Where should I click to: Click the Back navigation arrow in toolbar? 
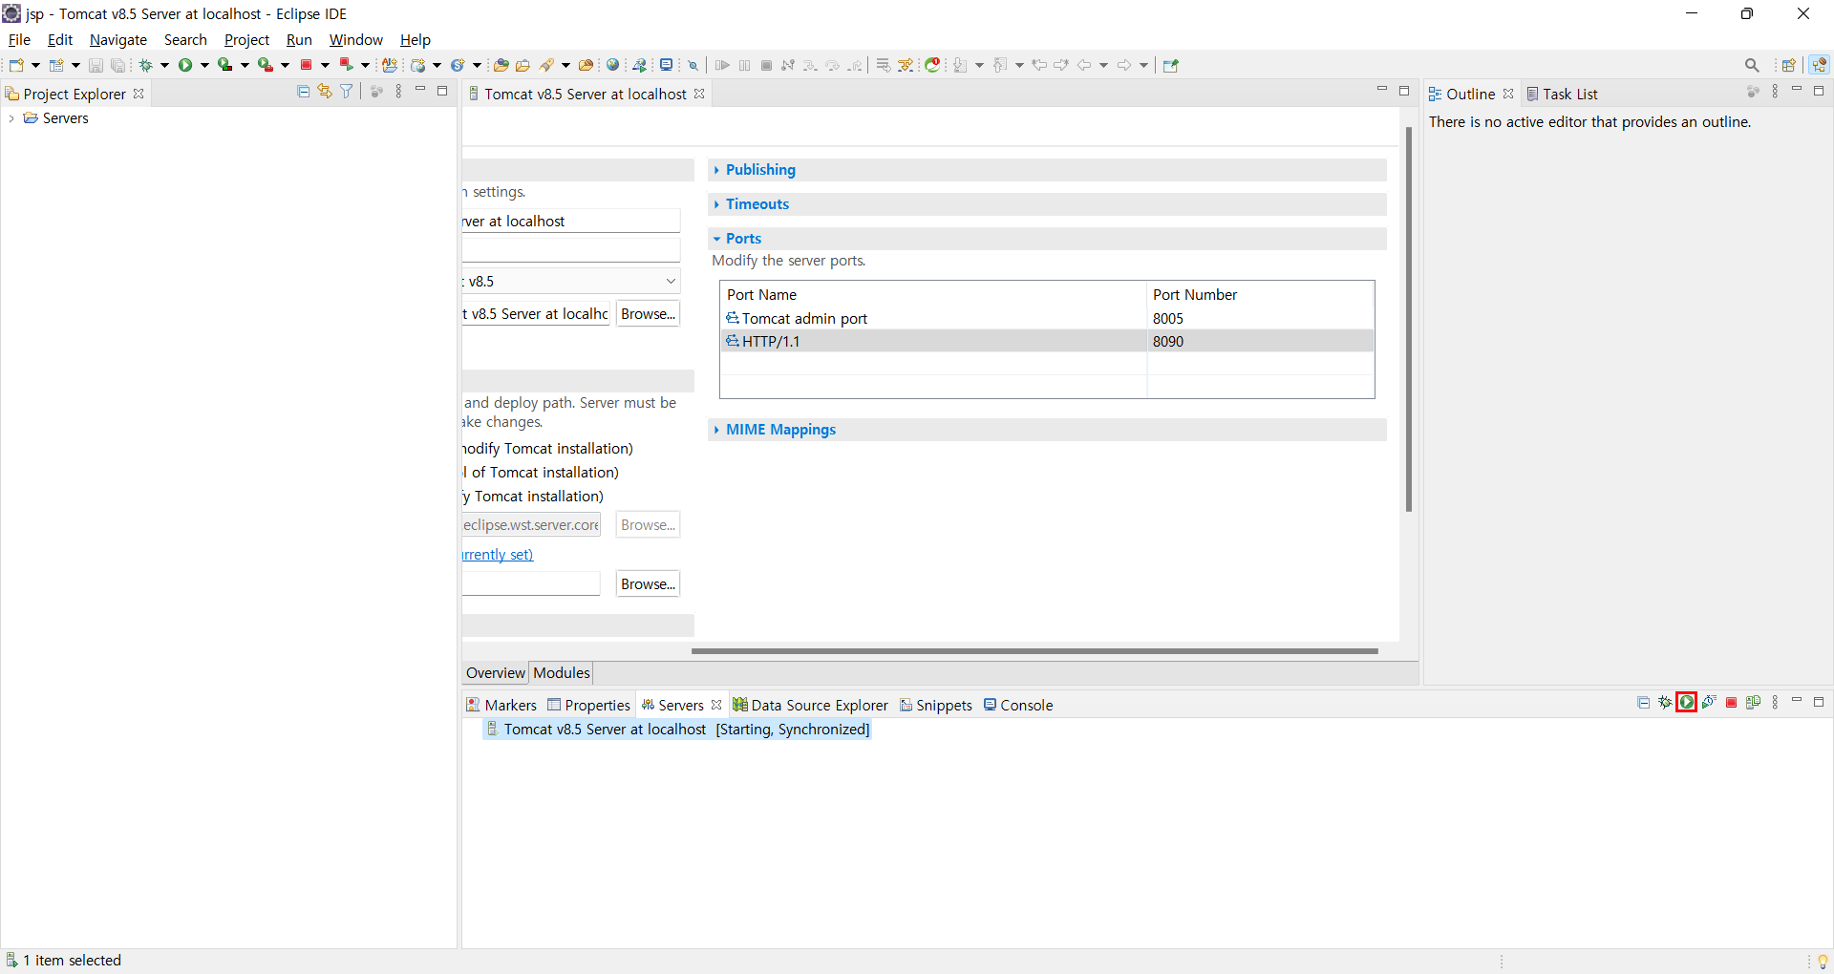(x=1084, y=65)
